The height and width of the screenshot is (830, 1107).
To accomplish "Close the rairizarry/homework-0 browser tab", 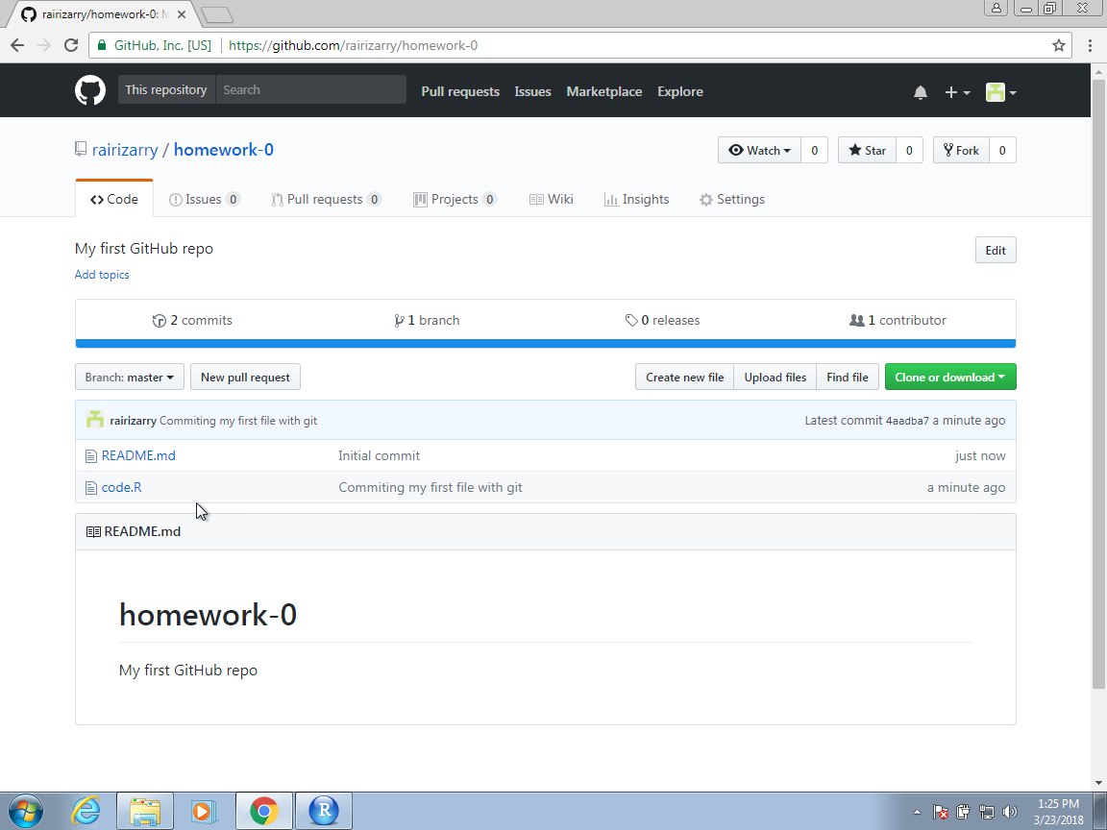I will [x=182, y=14].
